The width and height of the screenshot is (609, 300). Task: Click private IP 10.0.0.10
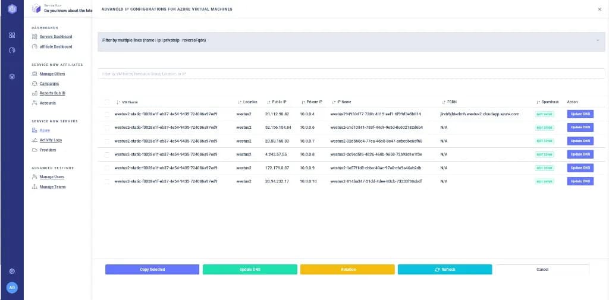[309, 181]
